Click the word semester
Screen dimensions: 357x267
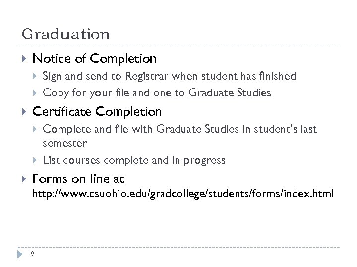(64, 143)
